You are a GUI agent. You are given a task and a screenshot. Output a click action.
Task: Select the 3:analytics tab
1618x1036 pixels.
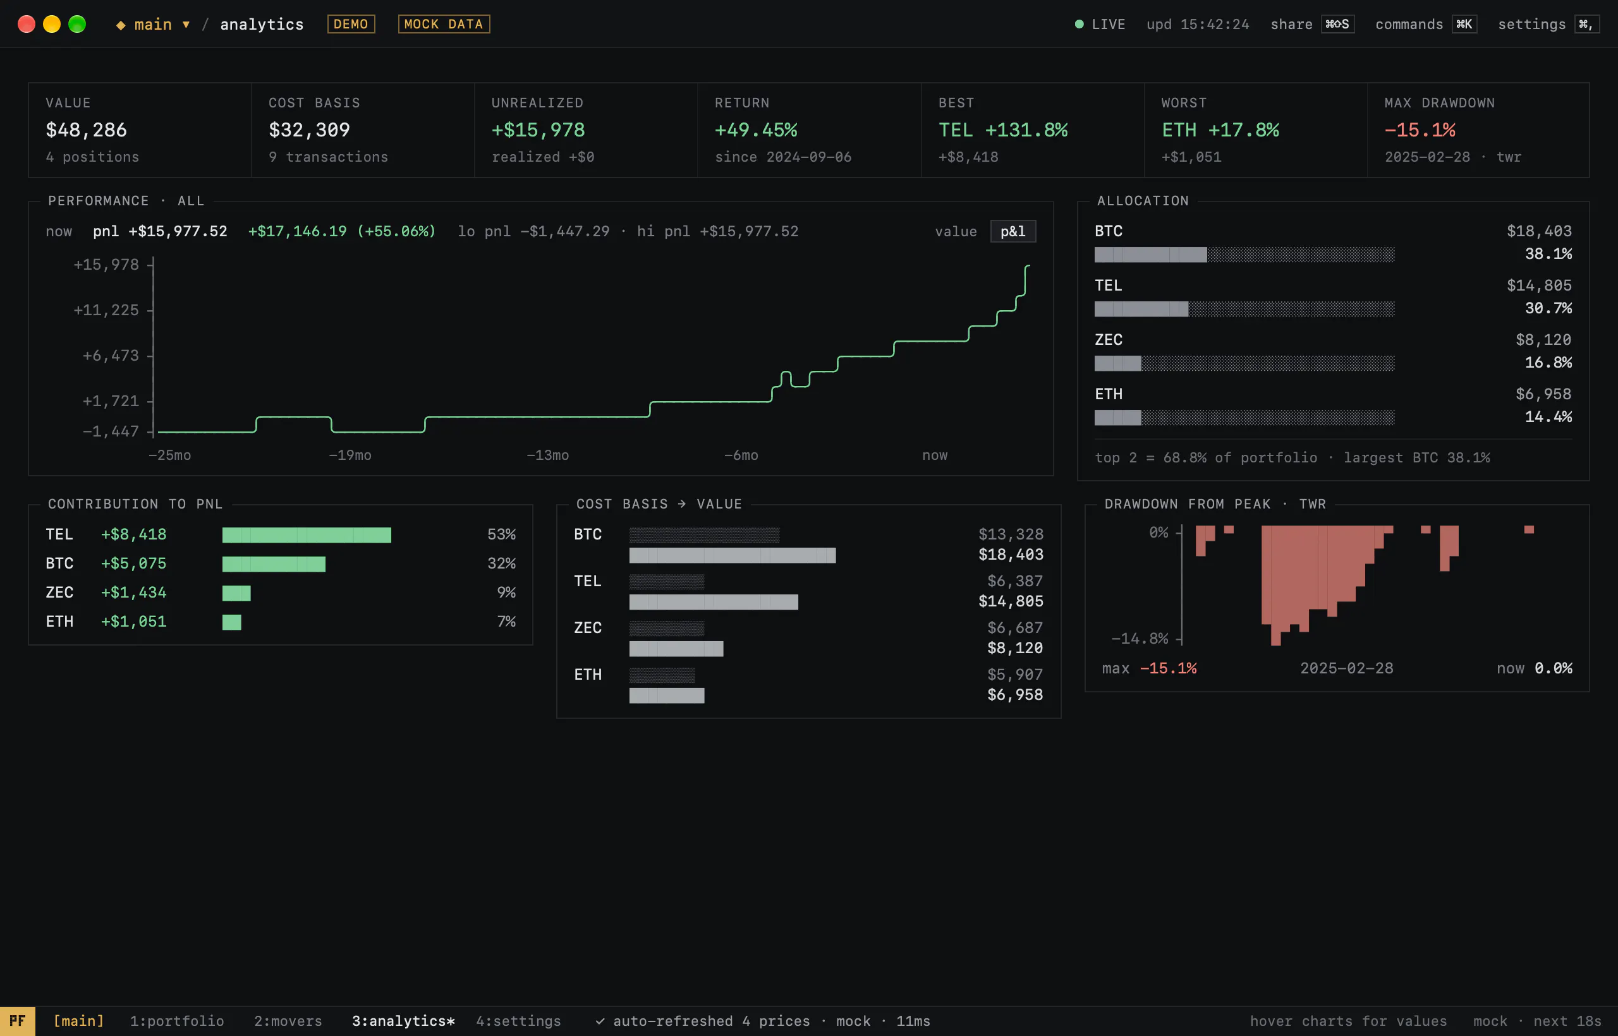click(x=403, y=1021)
